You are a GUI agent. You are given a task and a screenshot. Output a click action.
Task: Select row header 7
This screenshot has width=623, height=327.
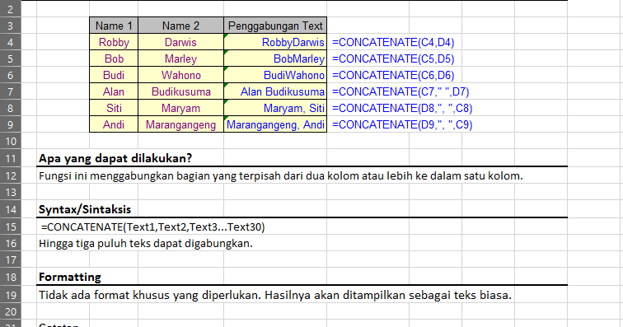11,91
